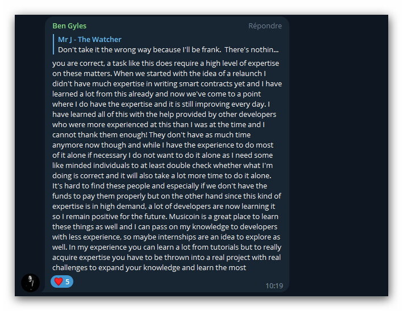Open the sender's round profile avatar
The image size is (403, 311).
pyautogui.click(x=30, y=283)
